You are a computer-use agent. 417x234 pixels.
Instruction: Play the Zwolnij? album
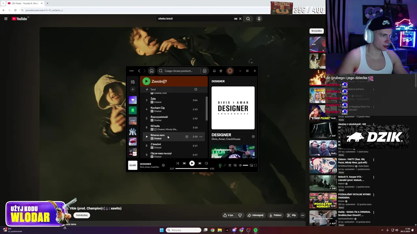pos(146,81)
